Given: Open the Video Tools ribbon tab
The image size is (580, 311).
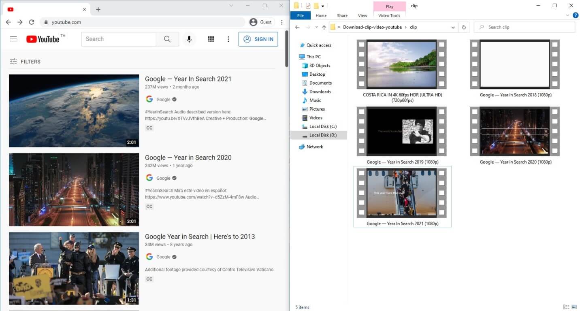Looking at the screenshot, I should click(x=389, y=16).
